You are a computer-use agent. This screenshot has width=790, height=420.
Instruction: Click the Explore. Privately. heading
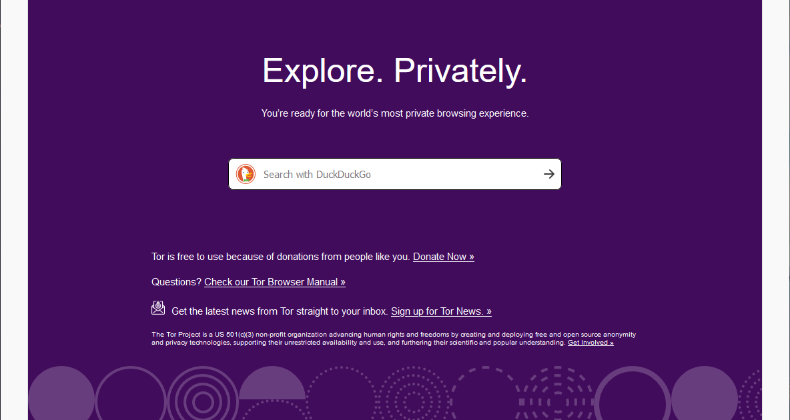pos(394,71)
